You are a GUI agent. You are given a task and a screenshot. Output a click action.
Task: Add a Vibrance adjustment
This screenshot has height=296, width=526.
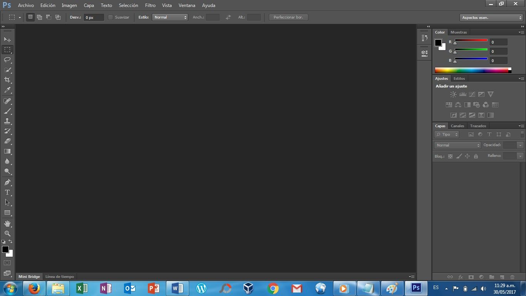coord(491,94)
